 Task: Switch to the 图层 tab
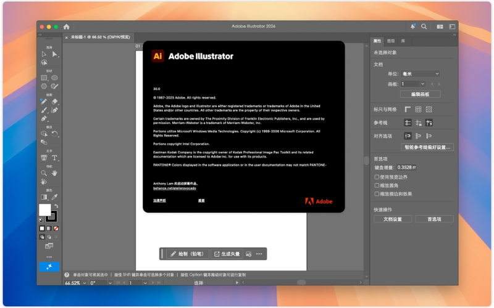tap(391, 41)
